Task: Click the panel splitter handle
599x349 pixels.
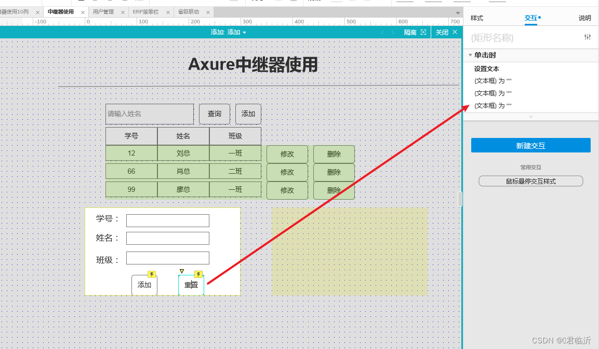Action: point(460,199)
